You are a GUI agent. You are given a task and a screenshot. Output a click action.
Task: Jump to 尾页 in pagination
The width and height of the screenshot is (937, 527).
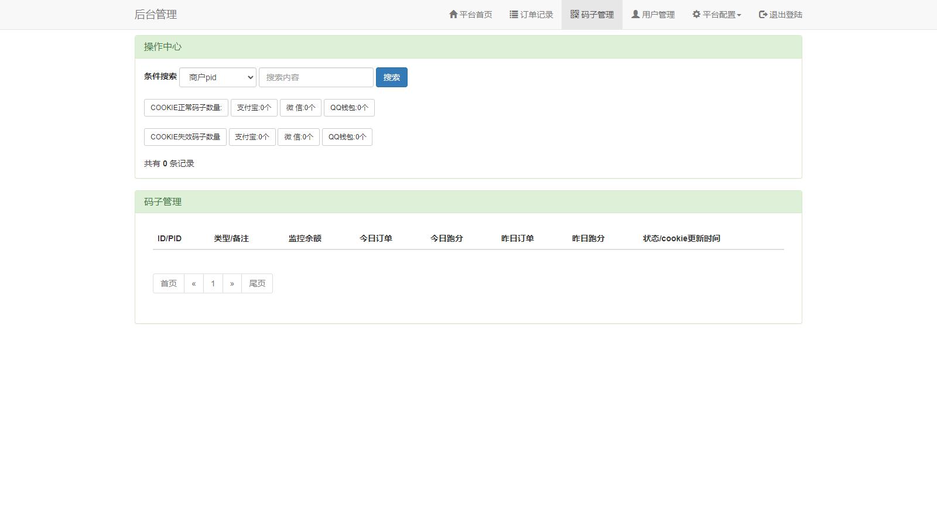coord(257,283)
